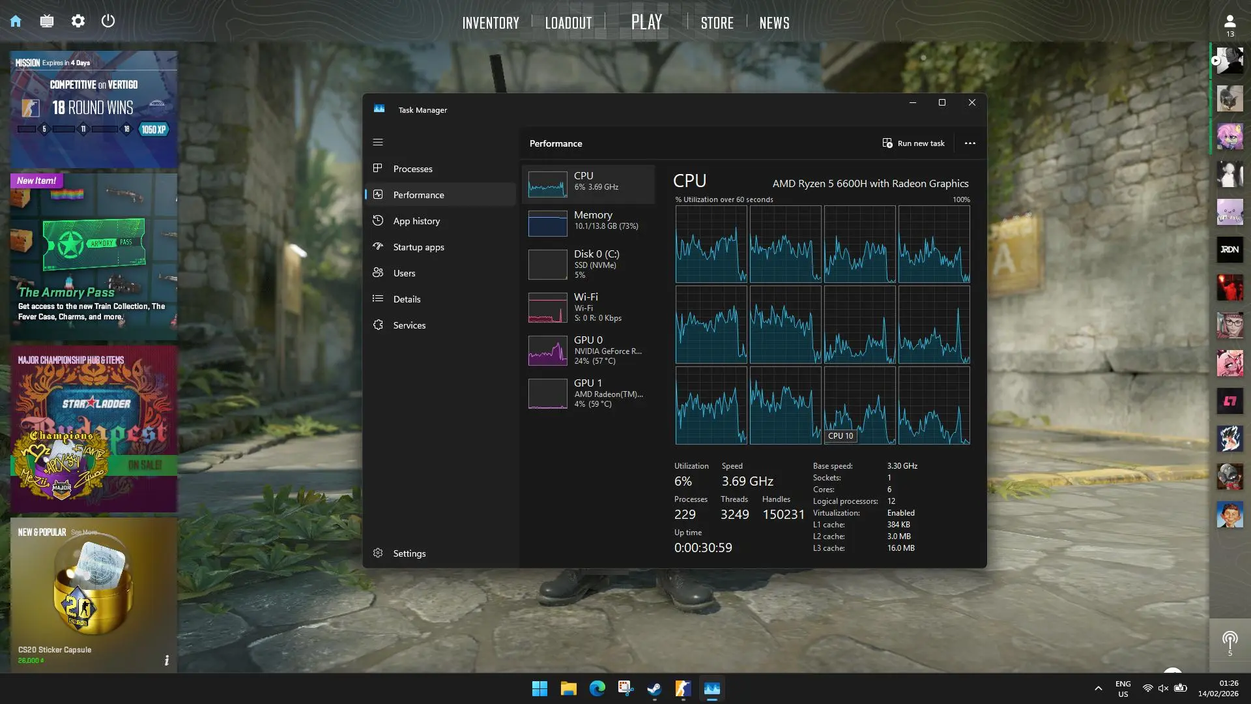Click the 1050 XP mission reward badge
Image resolution: width=1251 pixels, height=704 pixels.
pyautogui.click(x=154, y=130)
